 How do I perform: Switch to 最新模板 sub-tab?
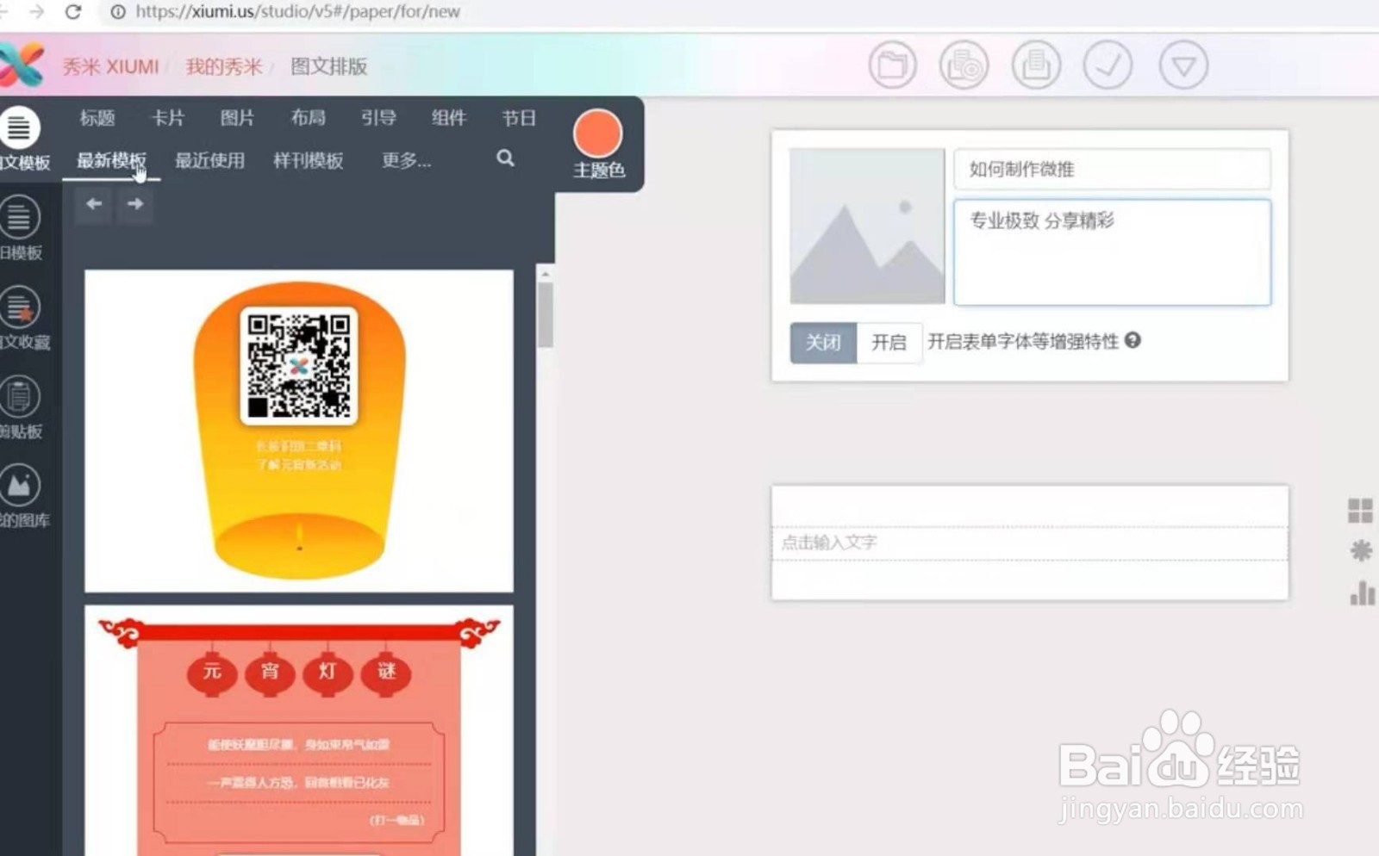click(111, 160)
